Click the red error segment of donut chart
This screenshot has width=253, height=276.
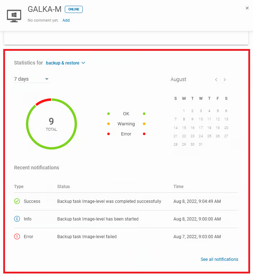(x=43, y=101)
